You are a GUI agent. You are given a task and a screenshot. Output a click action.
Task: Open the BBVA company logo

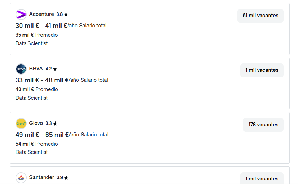(21, 69)
